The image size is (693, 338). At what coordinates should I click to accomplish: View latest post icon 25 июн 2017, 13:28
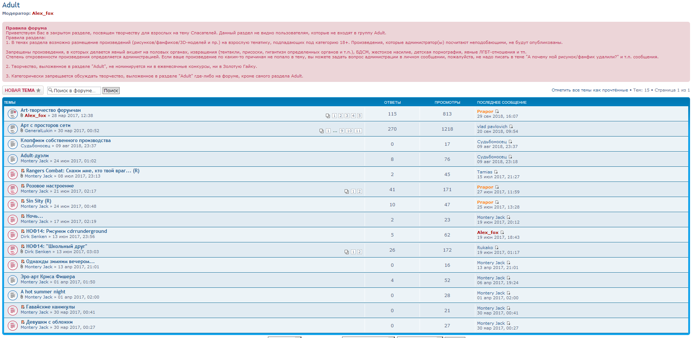click(497, 202)
